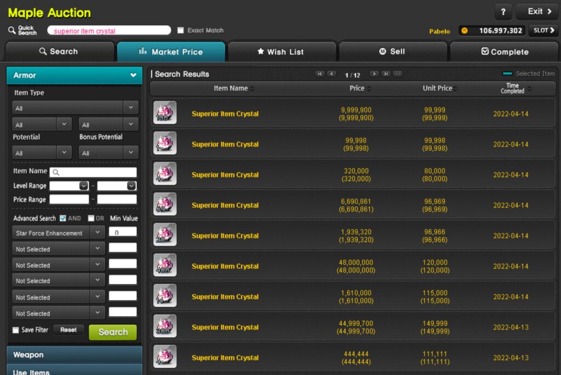Sort results by Unit Price arrows
Image resolution: width=561 pixels, height=375 pixels.
455,89
